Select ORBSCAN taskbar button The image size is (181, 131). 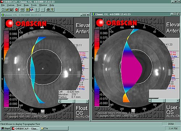(25, 128)
